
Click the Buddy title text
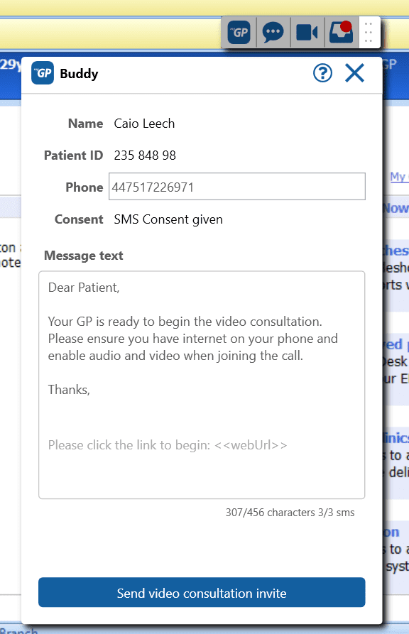coord(80,74)
